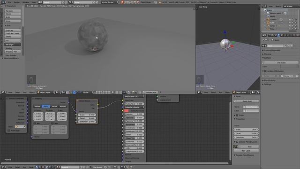Open the Cycles Render engine dropdown
300x169 pixels.
[110, 2]
